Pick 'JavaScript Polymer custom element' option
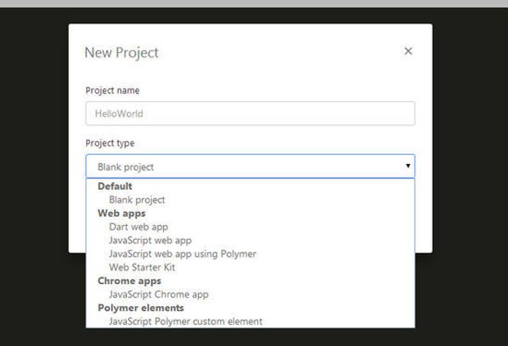 tap(185, 322)
